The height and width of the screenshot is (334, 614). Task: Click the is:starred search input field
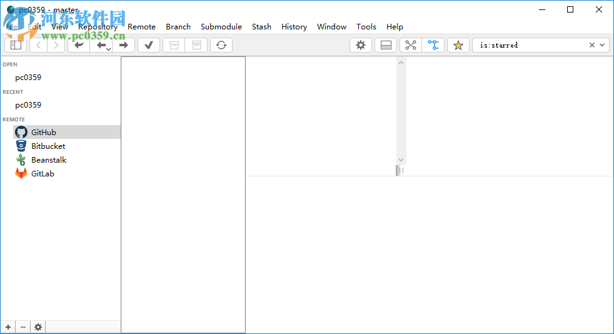[x=531, y=45]
